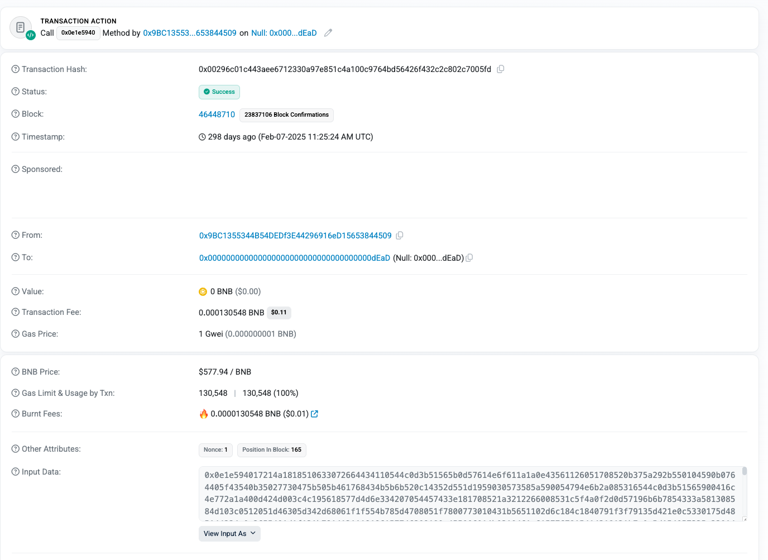The height and width of the screenshot is (560, 768).
Task: Click the fire icon beside Burnt Fees
Action: point(204,414)
